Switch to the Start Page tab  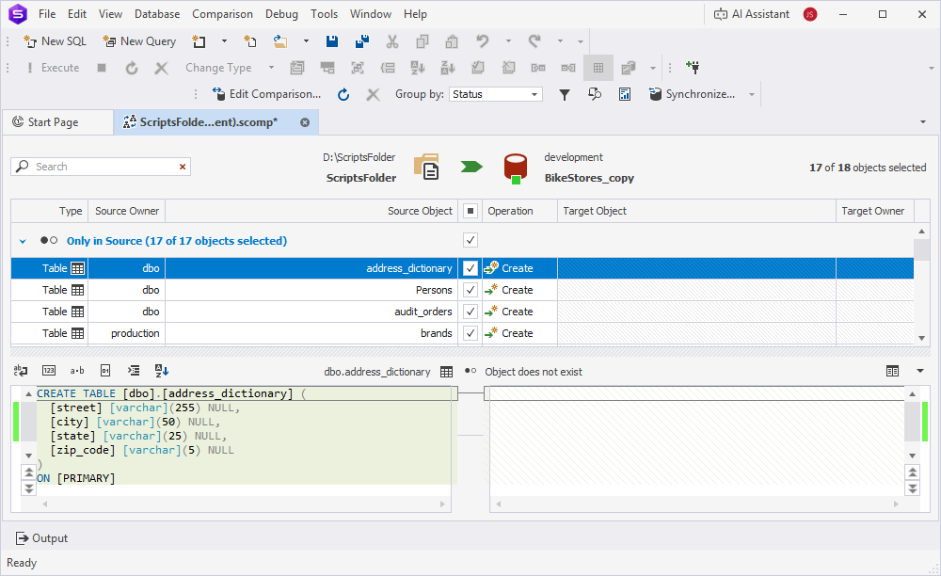coord(53,122)
